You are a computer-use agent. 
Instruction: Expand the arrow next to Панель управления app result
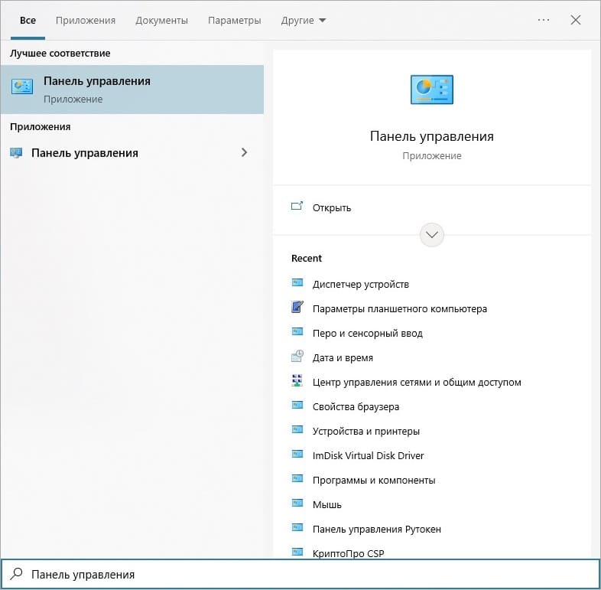coord(244,153)
